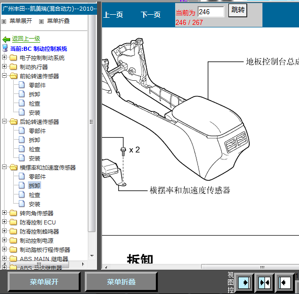This screenshot has height=294, width=299.
Task: Expand the 制动踏板行程传感器 node
Action: (x=4, y=249)
